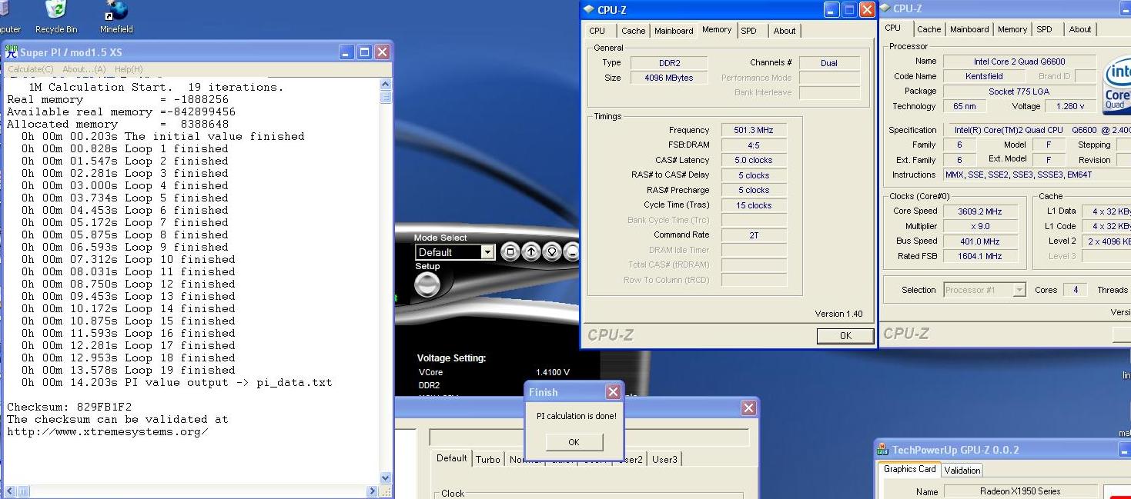Click the Multiplier value x 9.0
The width and height of the screenshot is (1131, 499).
(x=980, y=226)
